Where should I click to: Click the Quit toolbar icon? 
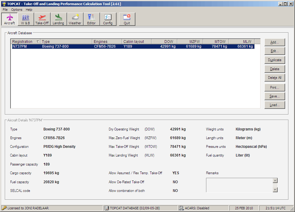click(x=127, y=19)
